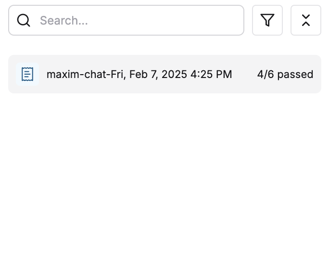Click the 4/6 passed result label

pyautogui.click(x=285, y=74)
